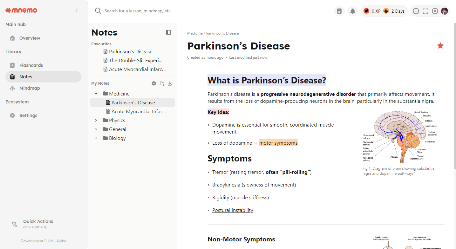This screenshot has width=456, height=249.
Task: Toggle the notes panel layout icon
Action: coord(168,32)
